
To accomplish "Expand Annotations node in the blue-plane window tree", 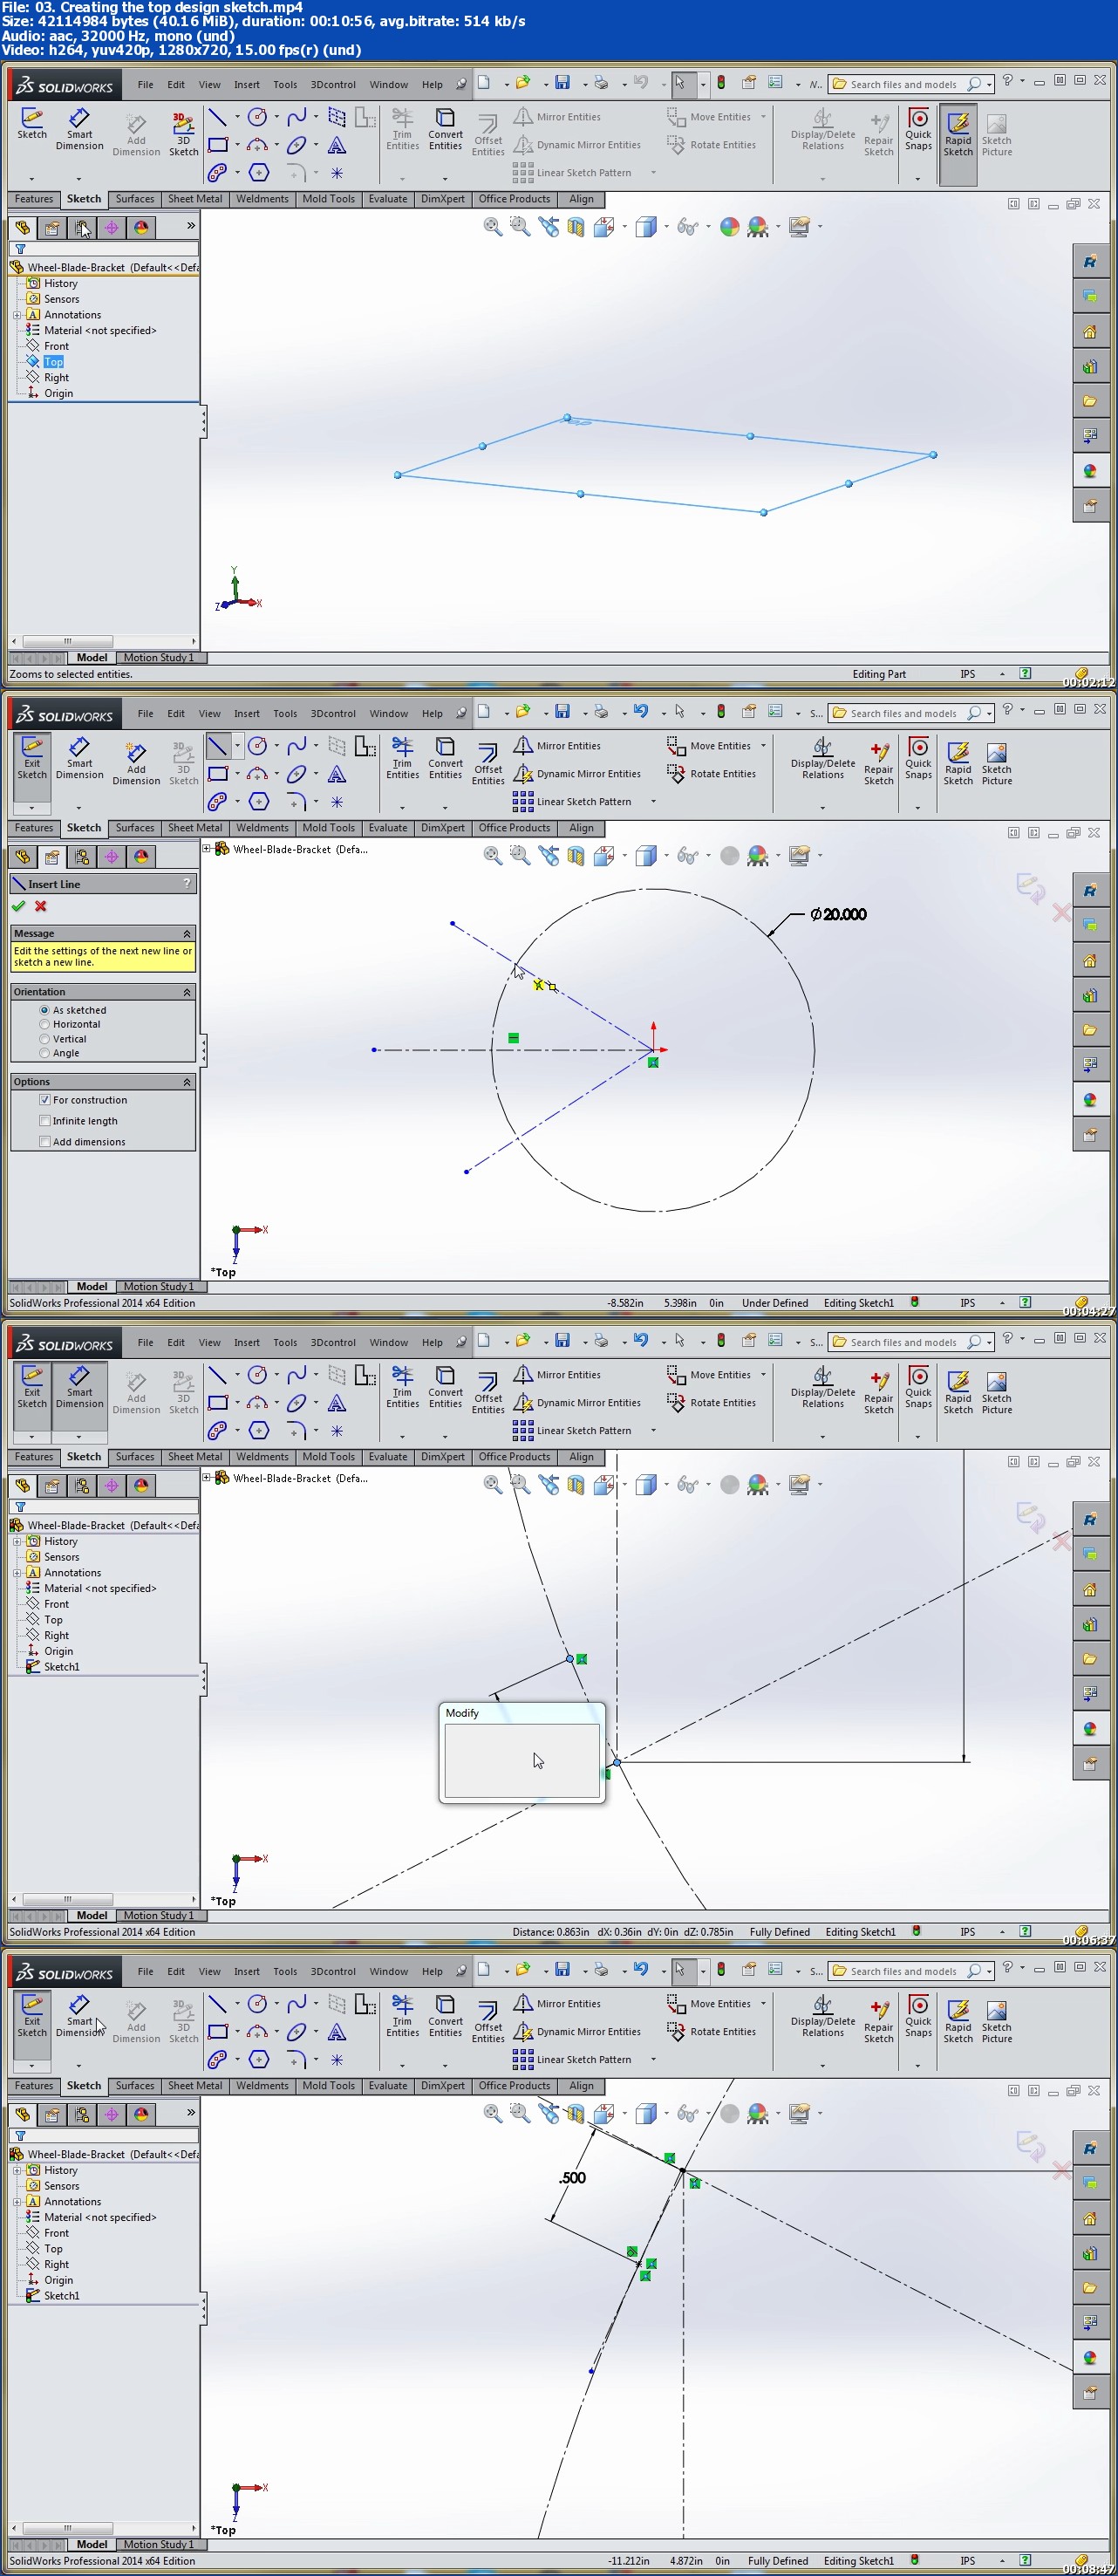I will [17, 315].
